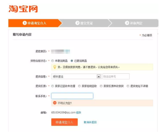163x136 pixels.
Task: Select 卖家已签收未处理 radio option
Action: [x=53, y=86]
